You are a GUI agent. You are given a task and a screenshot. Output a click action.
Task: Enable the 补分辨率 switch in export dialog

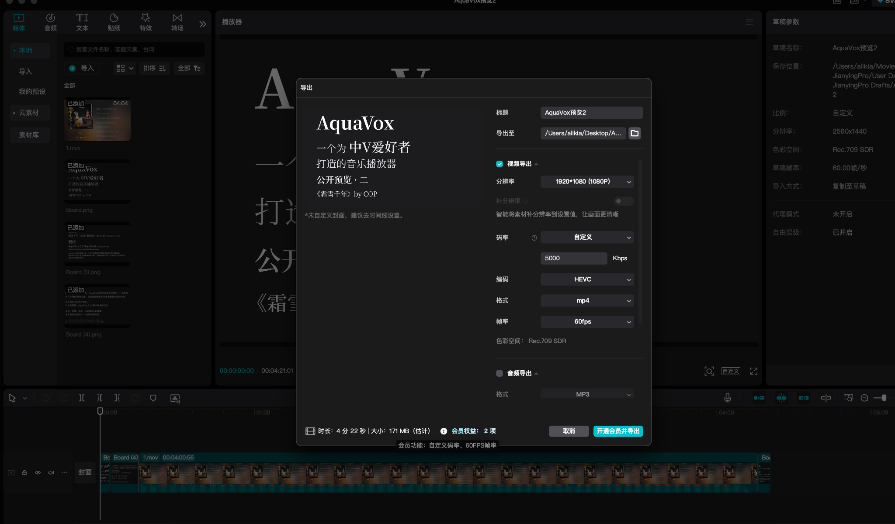(x=624, y=201)
